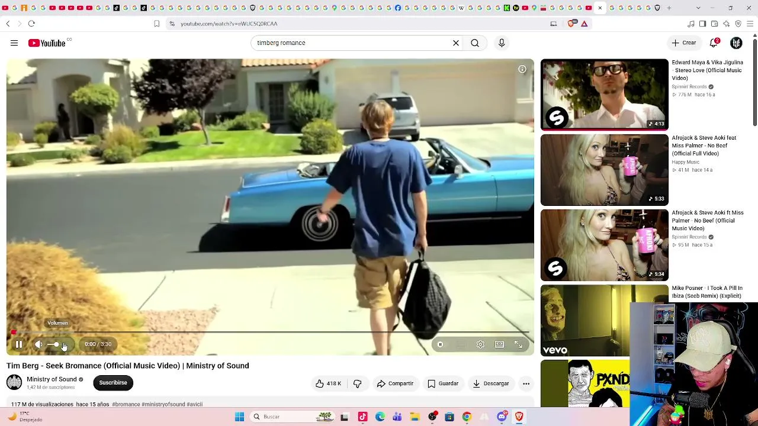The width and height of the screenshot is (758, 426).
Task: Click the Compartir share button
Action: pos(395,383)
